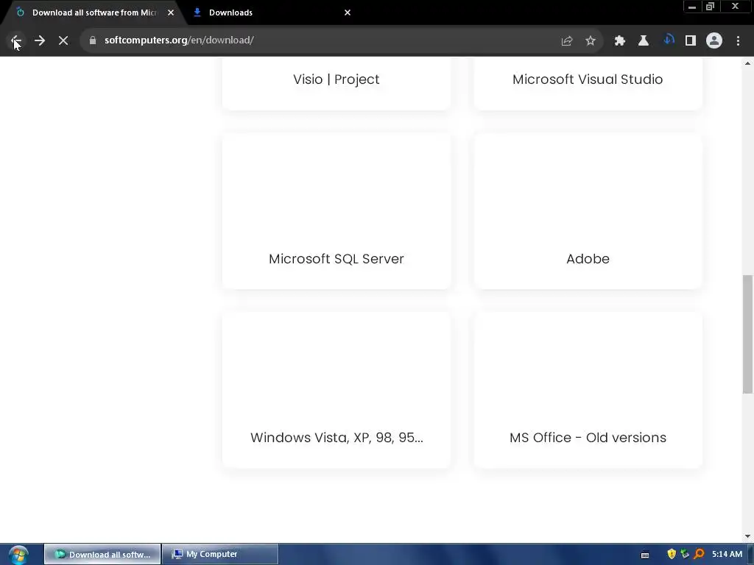Viewport: 754px width, 565px height.
Task: Switch to My Computer taskbar window
Action: (x=220, y=555)
